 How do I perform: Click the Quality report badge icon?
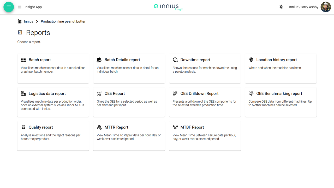click(23, 127)
